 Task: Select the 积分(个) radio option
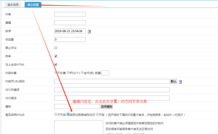pyautogui.click(x=68, y=73)
